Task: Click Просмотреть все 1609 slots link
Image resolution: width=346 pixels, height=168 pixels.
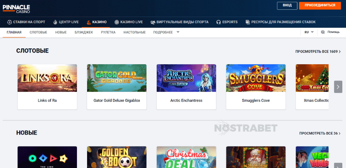Action: pos(318,52)
